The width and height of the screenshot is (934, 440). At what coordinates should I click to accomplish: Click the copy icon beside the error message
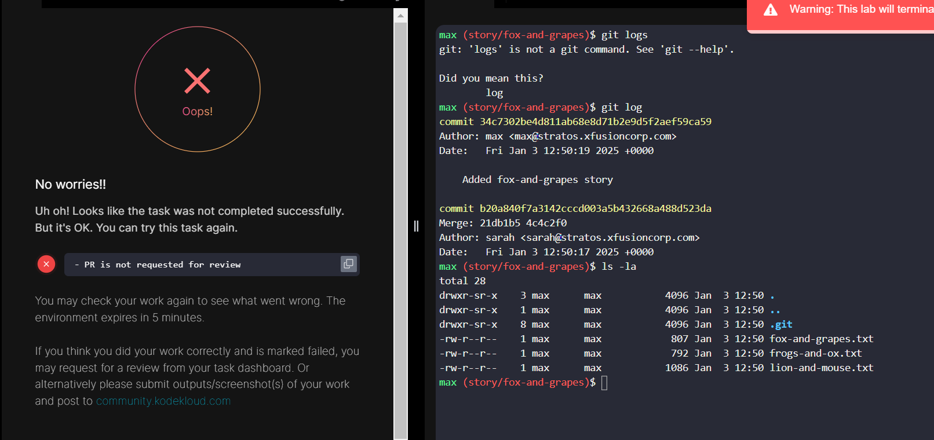click(348, 264)
